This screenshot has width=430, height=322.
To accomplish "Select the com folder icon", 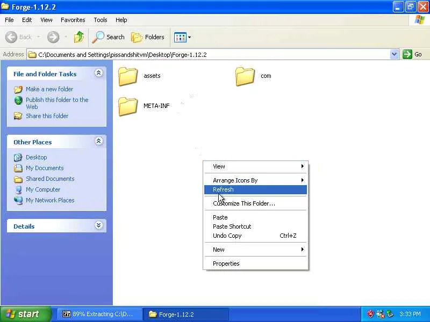I will click(x=245, y=76).
